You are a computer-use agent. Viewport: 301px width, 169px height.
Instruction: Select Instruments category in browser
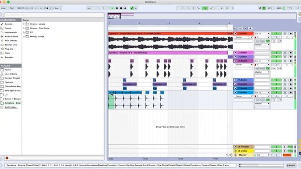point(10,32)
